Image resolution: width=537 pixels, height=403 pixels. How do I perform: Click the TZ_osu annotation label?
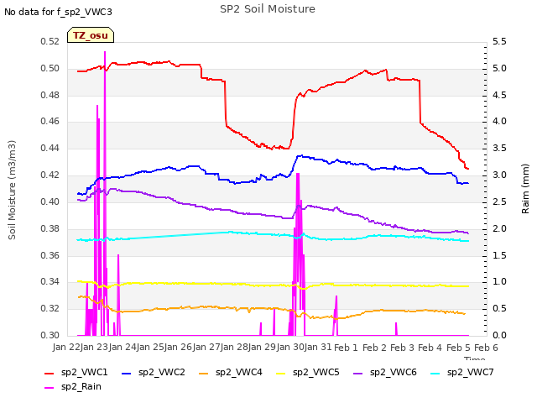[91, 35]
